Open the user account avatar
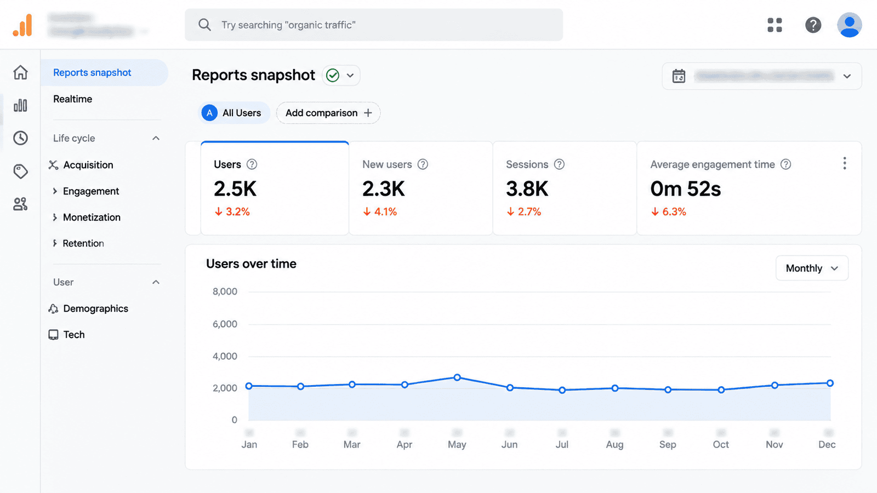This screenshot has width=877, height=493. tap(849, 25)
